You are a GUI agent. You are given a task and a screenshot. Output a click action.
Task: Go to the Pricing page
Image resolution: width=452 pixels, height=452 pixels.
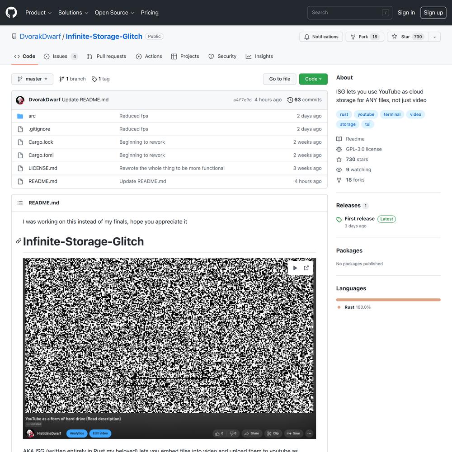(x=150, y=12)
